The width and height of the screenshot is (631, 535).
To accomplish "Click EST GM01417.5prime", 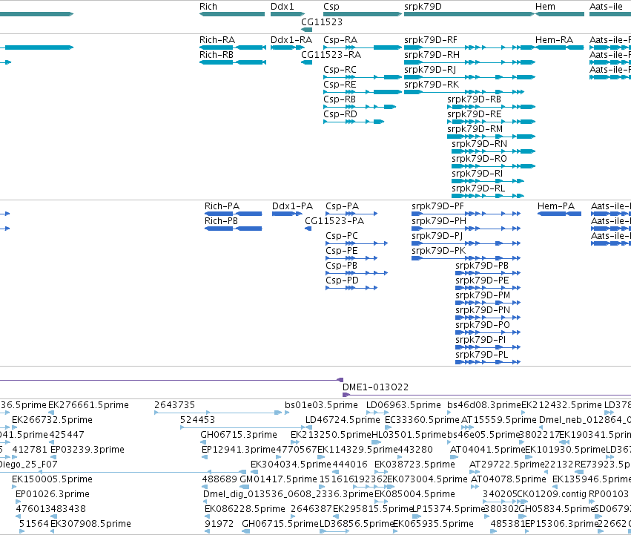I will pyautogui.click(x=279, y=480).
